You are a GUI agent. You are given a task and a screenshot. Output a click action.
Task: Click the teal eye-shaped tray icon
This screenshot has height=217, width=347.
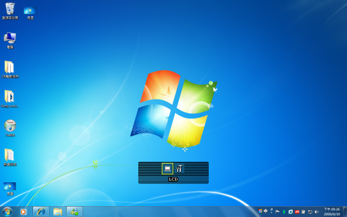pyautogui.click(x=291, y=212)
